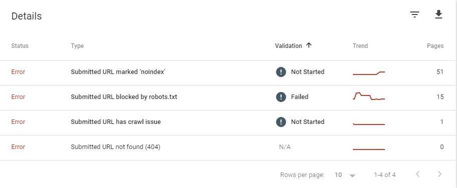Go to the previous page arrow
The image size is (457, 188).
[417, 174]
